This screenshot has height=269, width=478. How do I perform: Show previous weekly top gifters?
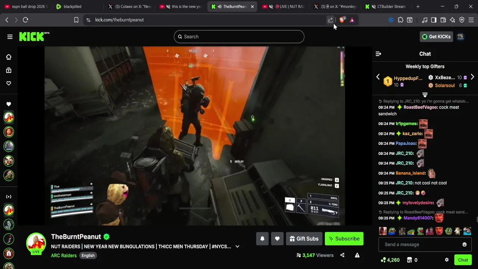(378, 77)
